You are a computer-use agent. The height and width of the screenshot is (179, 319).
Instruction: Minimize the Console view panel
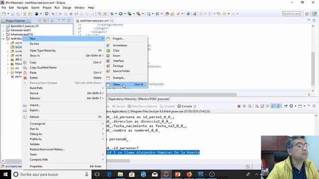coord(309,106)
